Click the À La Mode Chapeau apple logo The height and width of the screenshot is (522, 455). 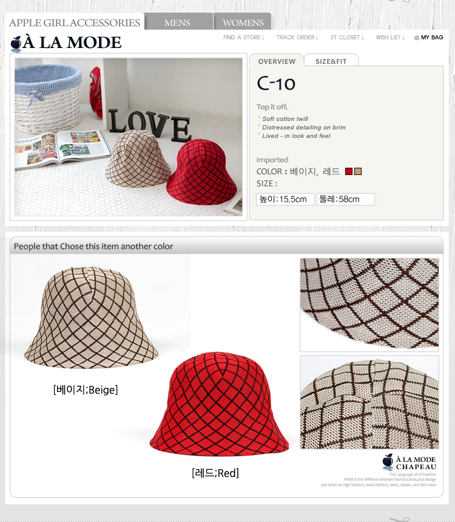click(388, 462)
